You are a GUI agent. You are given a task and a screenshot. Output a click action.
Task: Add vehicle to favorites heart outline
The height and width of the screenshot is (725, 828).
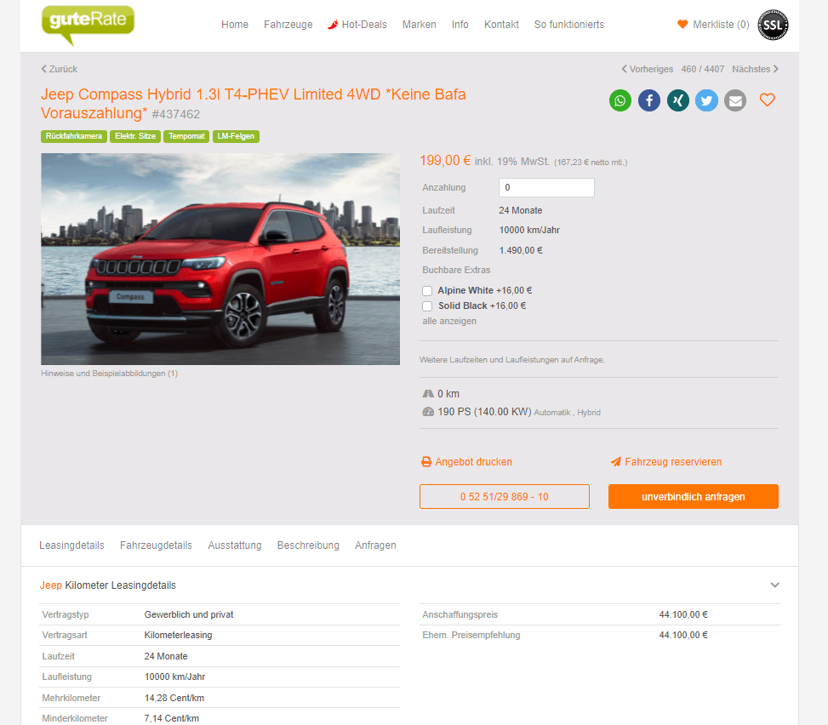pyautogui.click(x=768, y=100)
